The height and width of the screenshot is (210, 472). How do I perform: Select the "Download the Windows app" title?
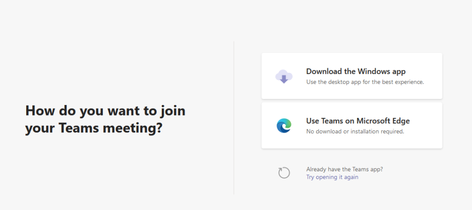[x=356, y=71]
